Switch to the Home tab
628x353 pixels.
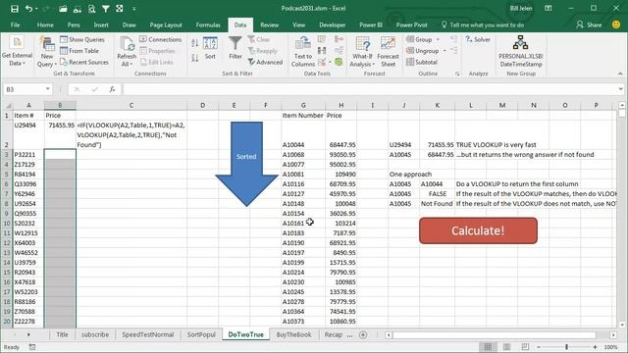point(45,25)
